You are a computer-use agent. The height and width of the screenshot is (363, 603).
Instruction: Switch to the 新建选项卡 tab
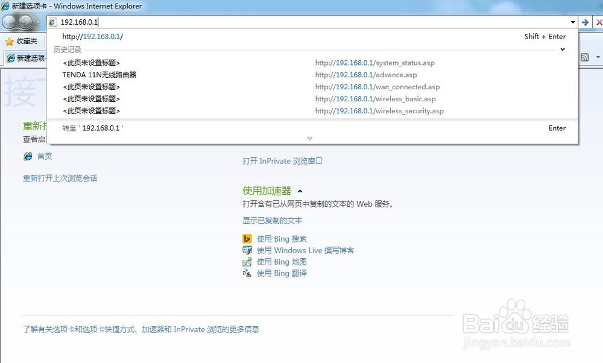(x=23, y=58)
